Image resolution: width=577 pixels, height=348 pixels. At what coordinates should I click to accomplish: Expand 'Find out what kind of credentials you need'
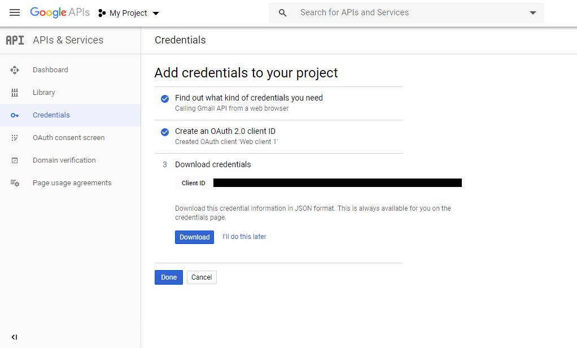click(x=249, y=98)
